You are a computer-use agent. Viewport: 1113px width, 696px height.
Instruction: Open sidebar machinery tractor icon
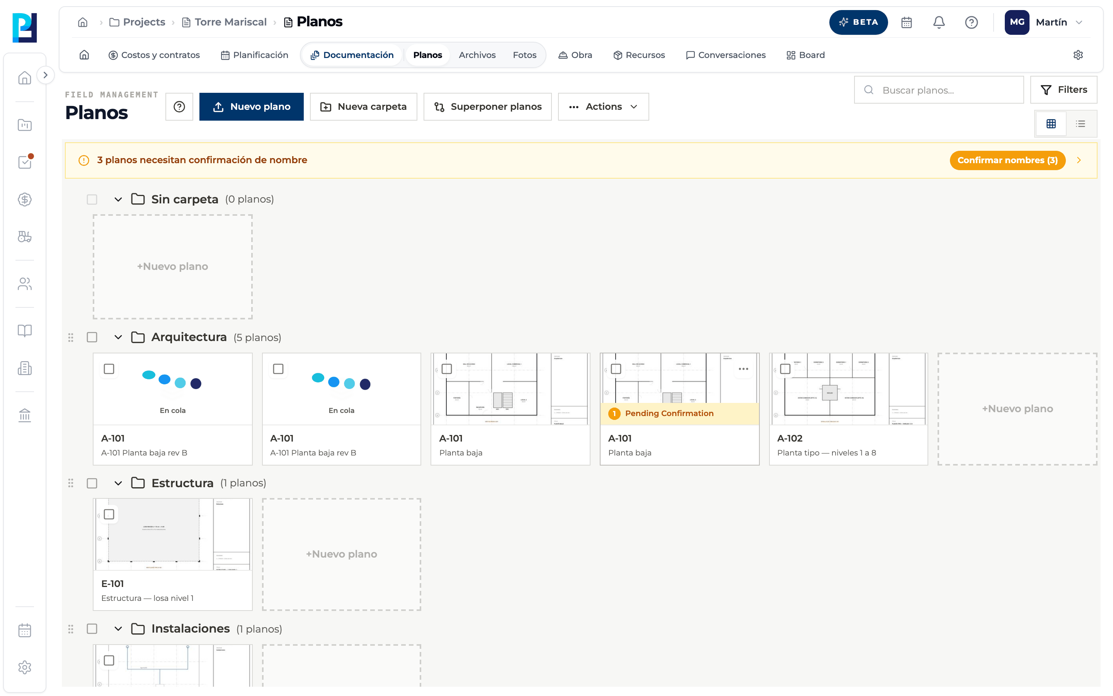pos(25,237)
